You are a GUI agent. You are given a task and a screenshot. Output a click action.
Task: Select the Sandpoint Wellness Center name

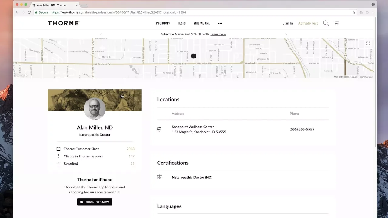(193, 127)
